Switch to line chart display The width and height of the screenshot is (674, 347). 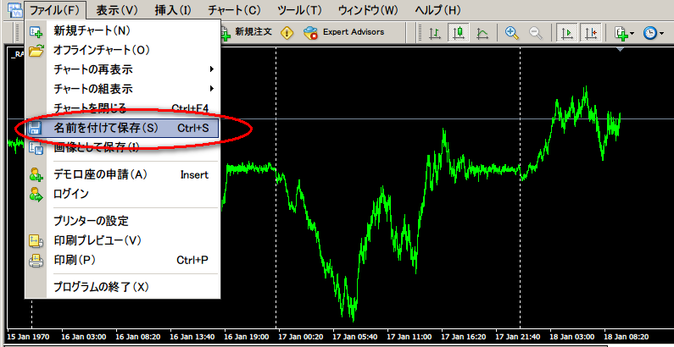point(482,33)
